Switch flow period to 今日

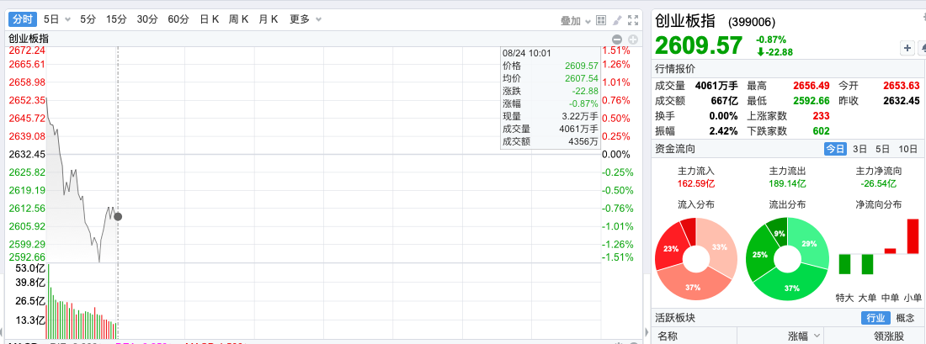pos(834,149)
